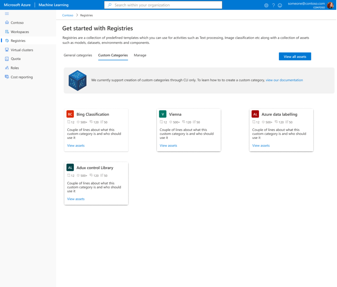Click the feedback smiley icon
Viewport: 337px width, 287px height.
coord(280,5)
